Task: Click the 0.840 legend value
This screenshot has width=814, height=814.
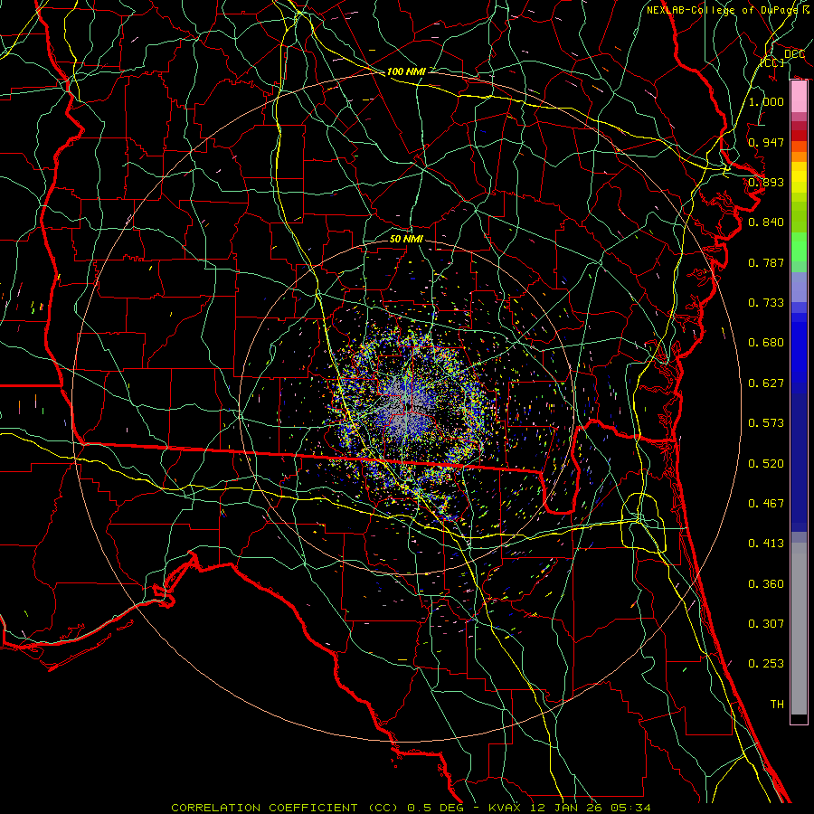Action: [x=766, y=222]
